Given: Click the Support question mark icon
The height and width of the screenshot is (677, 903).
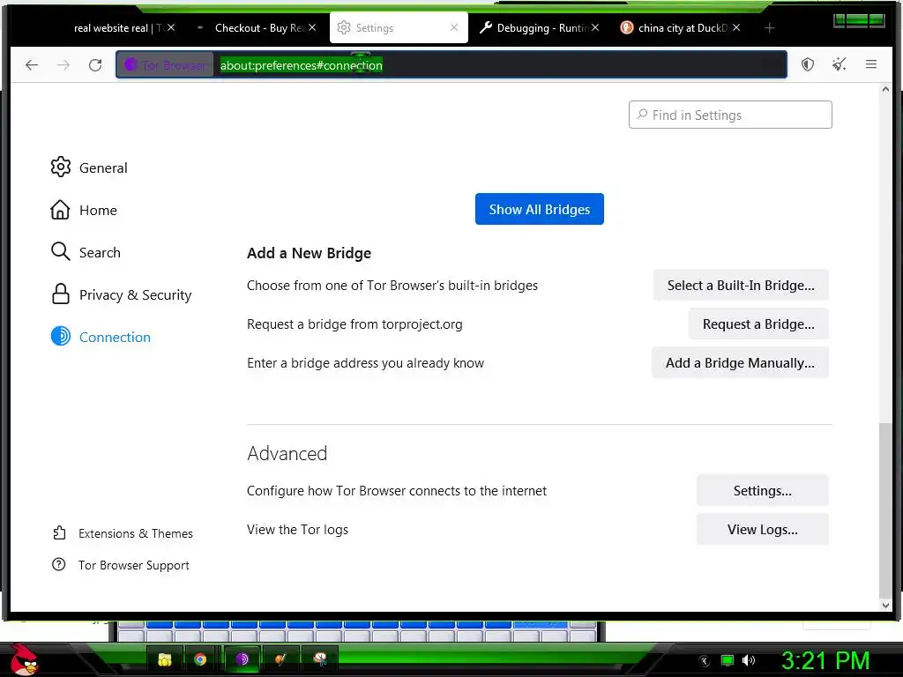Looking at the screenshot, I should coord(59,565).
